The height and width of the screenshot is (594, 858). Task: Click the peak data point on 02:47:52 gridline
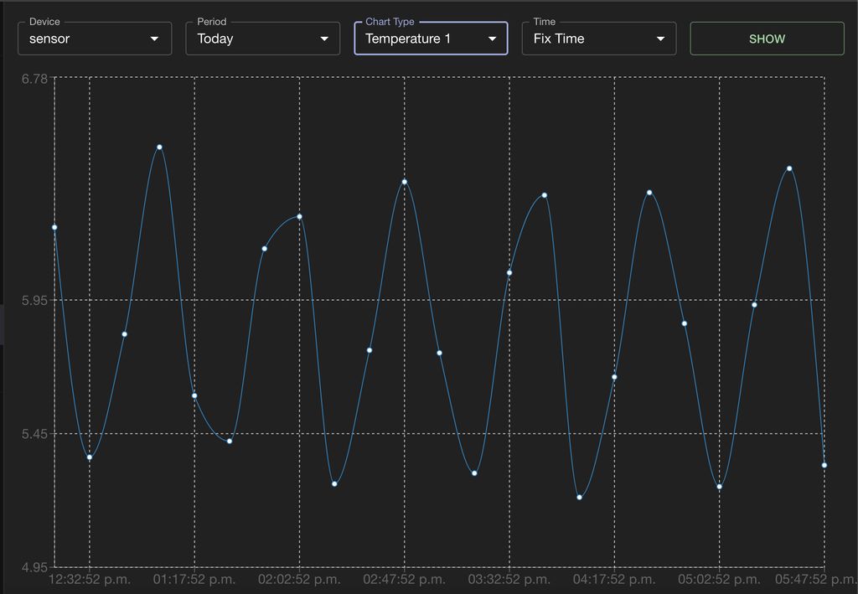point(404,182)
